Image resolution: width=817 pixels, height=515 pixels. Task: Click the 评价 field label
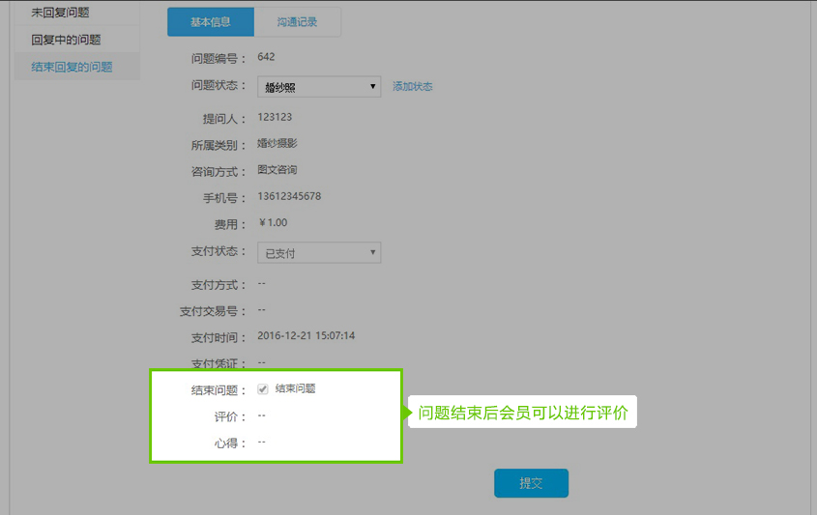(230, 417)
